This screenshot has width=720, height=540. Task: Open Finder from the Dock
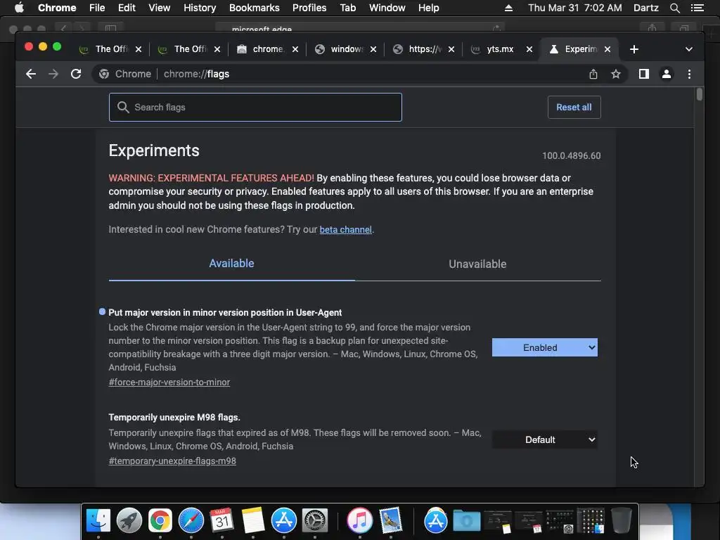coord(98,520)
